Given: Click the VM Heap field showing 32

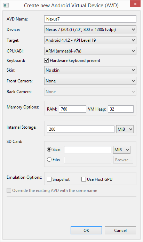Looking at the screenshot, I should tap(121, 109).
